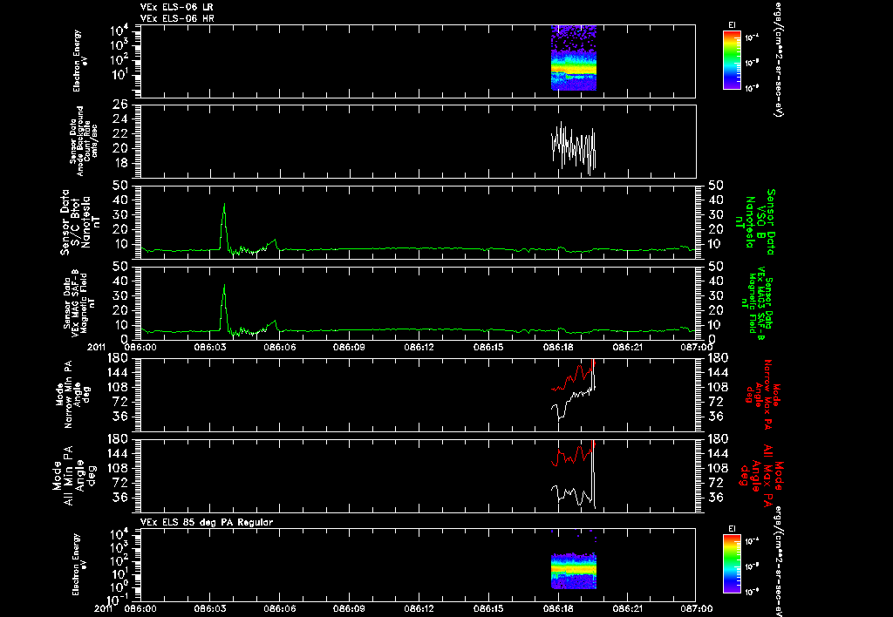Click the '086:03' label on the middle time axis
This screenshot has width=893, height=617.
(210, 347)
